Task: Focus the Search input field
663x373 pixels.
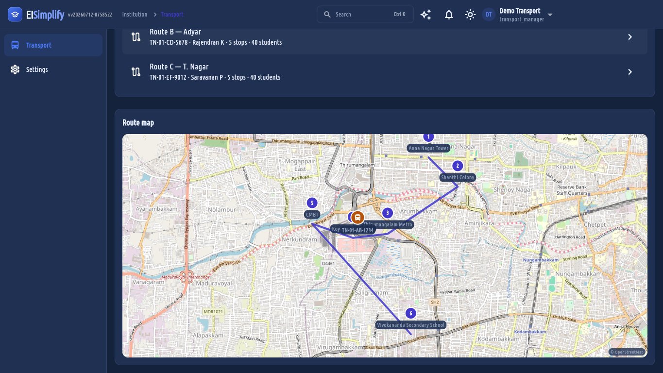Action: click(x=365, y=15)
